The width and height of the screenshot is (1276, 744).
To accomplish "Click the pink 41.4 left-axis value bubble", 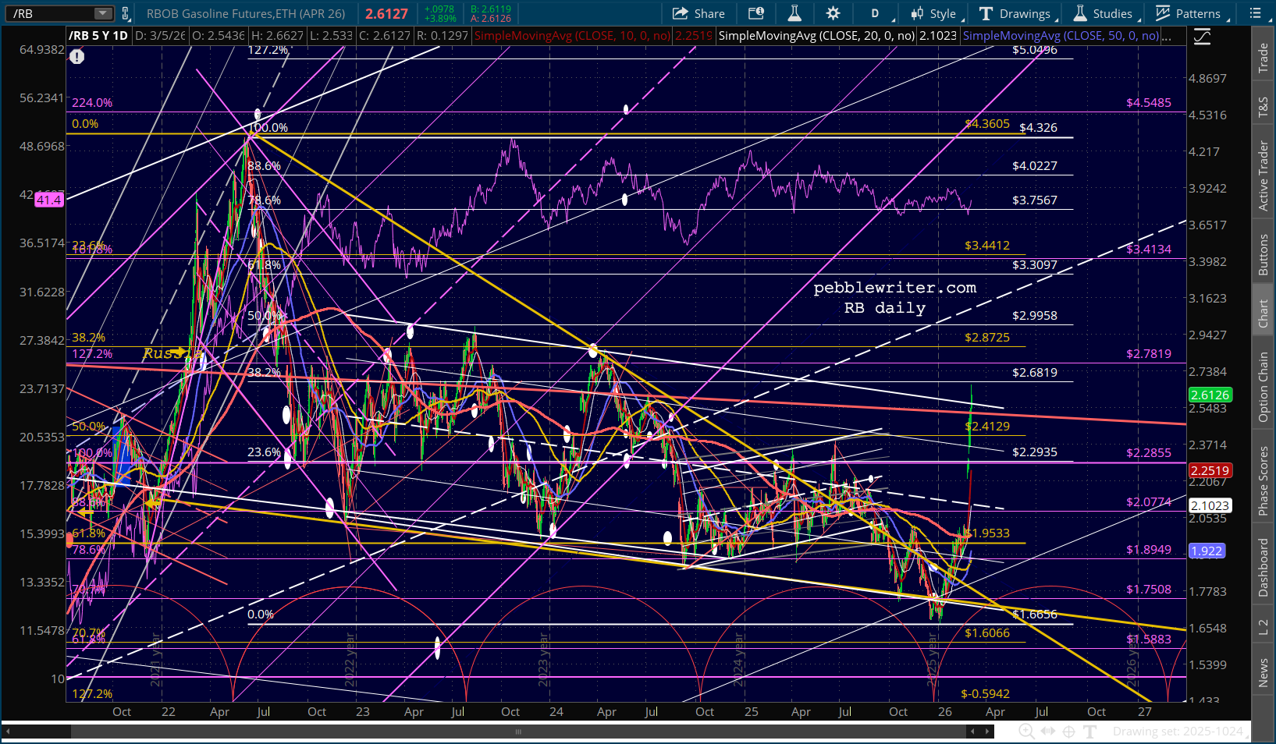I will 48,200.
